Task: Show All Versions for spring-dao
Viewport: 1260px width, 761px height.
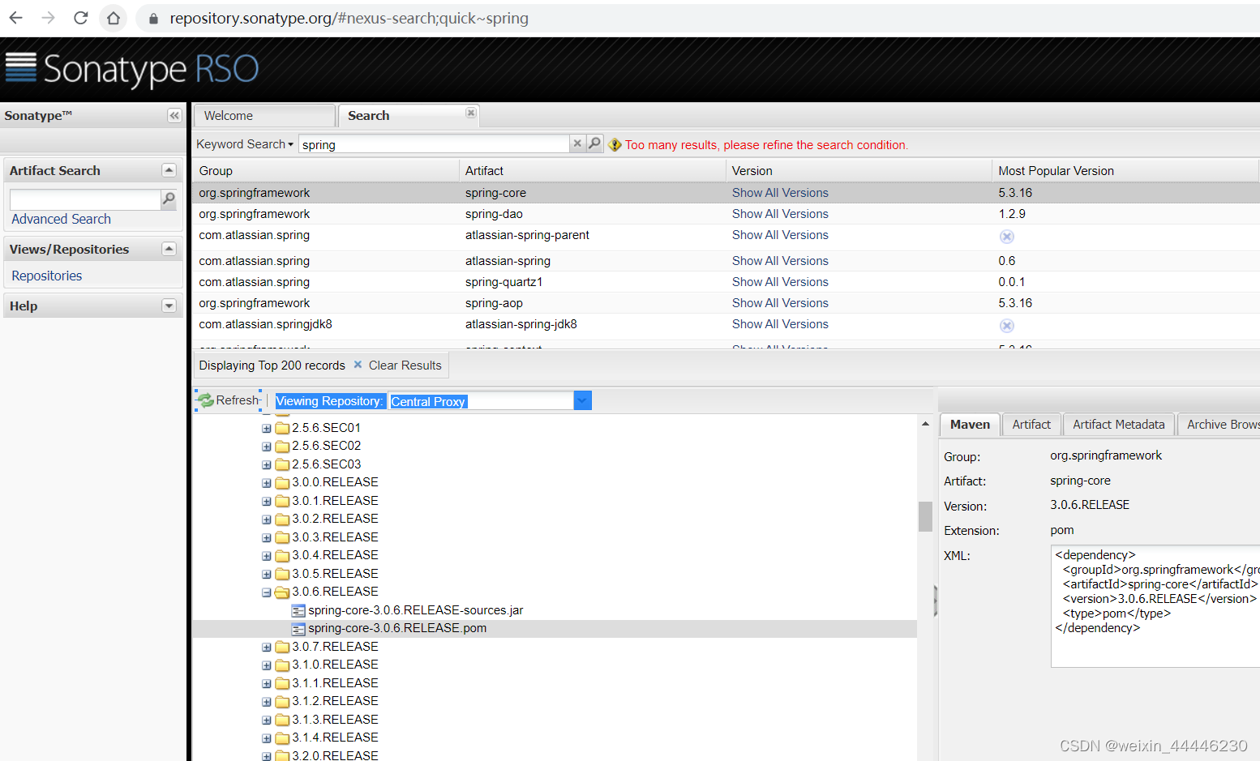Action: [x=780, y=214]
